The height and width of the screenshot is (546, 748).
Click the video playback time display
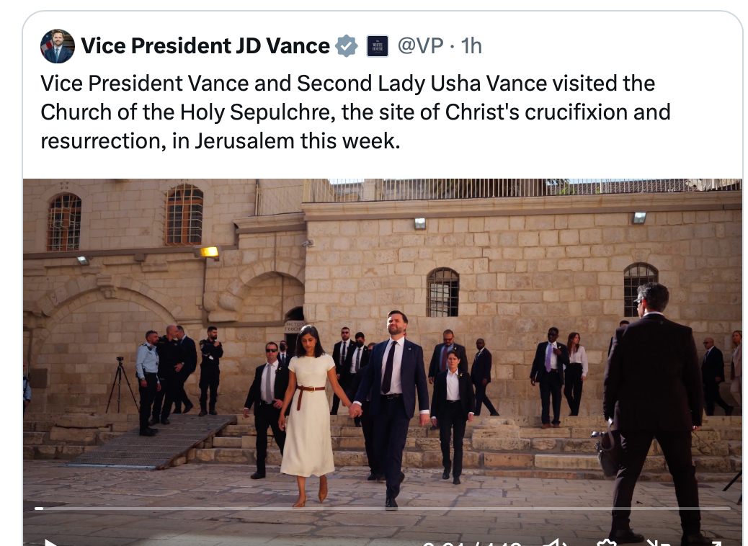tap(471, 542)
